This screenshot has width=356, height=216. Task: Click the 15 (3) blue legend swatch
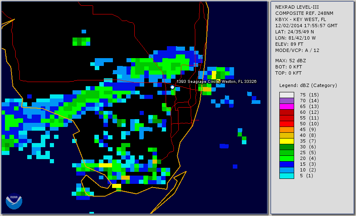pos(287,164)
